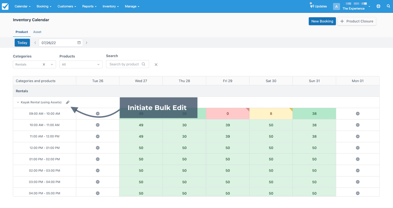Go to next week arrow
Viewport: 393px width, 208px height.
pyautogui.click(x=86, y=43)
